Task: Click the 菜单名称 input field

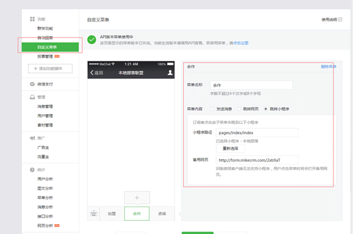Action: tap(251, 85)
